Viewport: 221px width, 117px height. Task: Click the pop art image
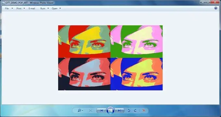tap(110, 58)
